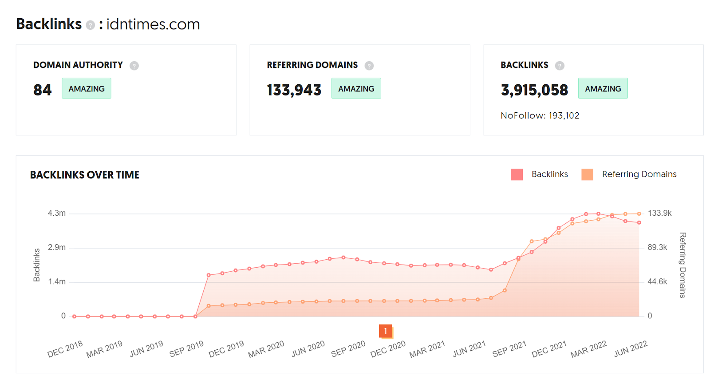This screenshot has width=710, height=380.
Task: Click NoFollow: 193,102 text
Action: click(540, 115)
